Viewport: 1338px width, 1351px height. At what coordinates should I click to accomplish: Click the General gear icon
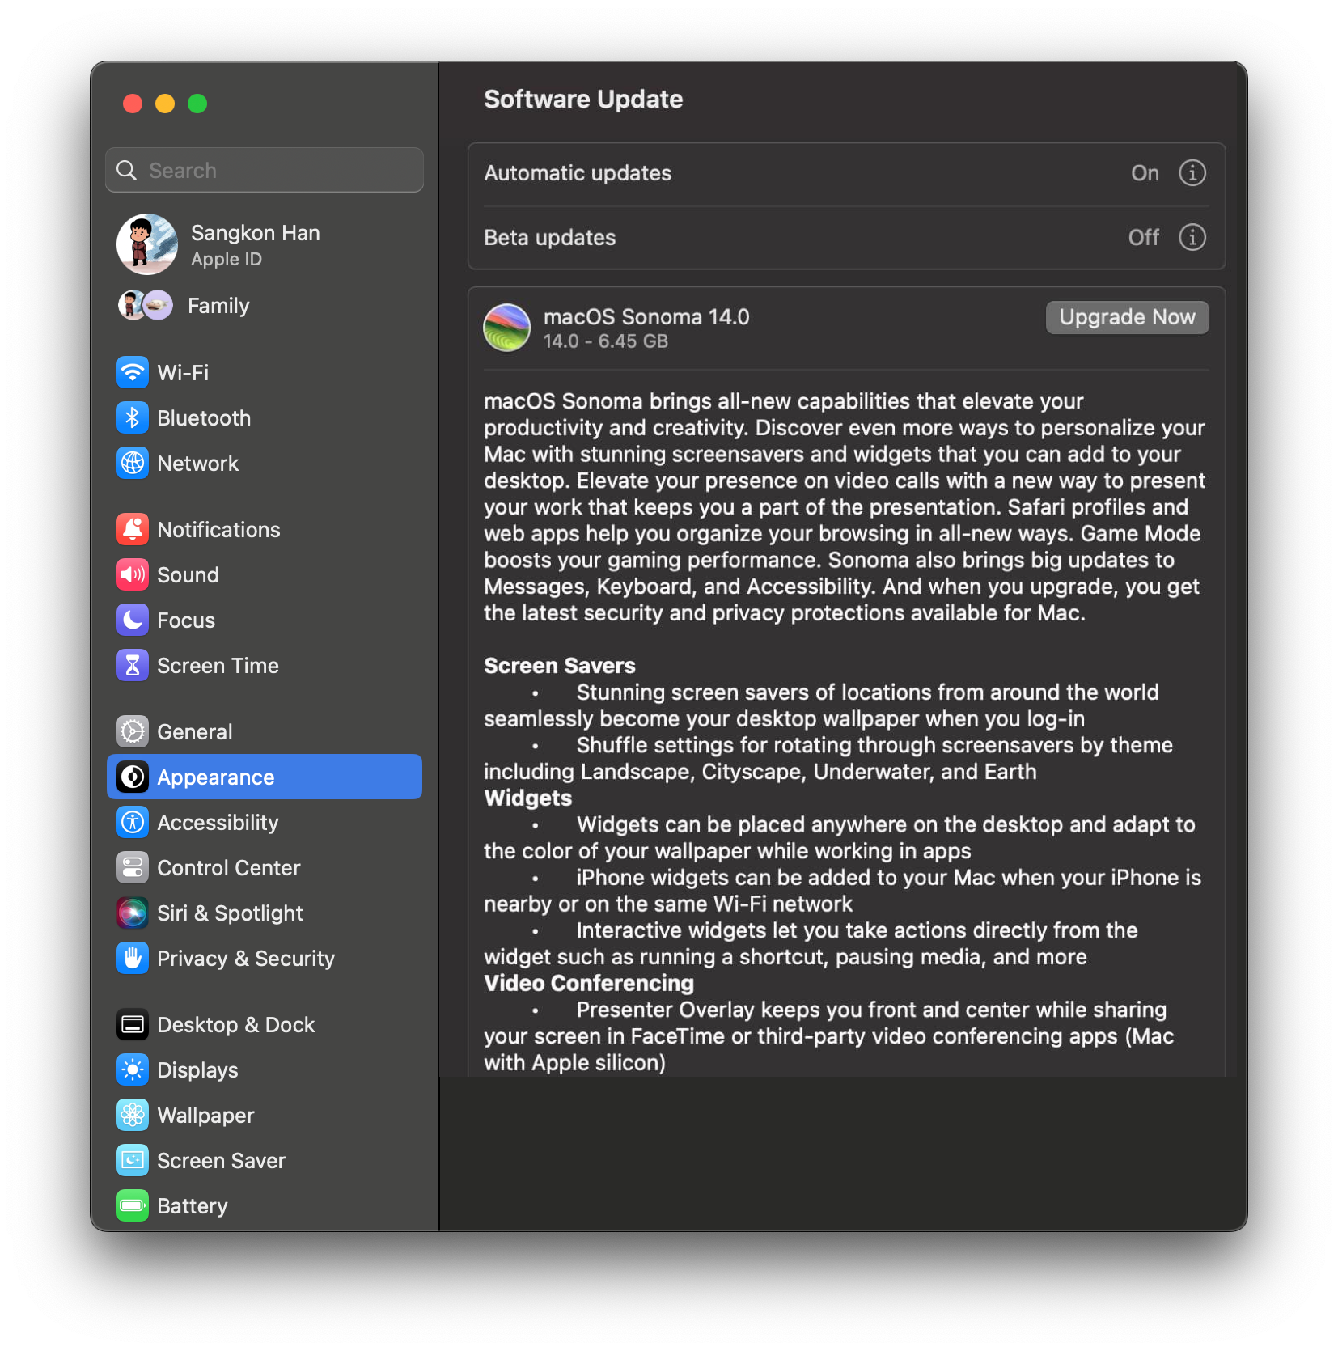point(133,731)
